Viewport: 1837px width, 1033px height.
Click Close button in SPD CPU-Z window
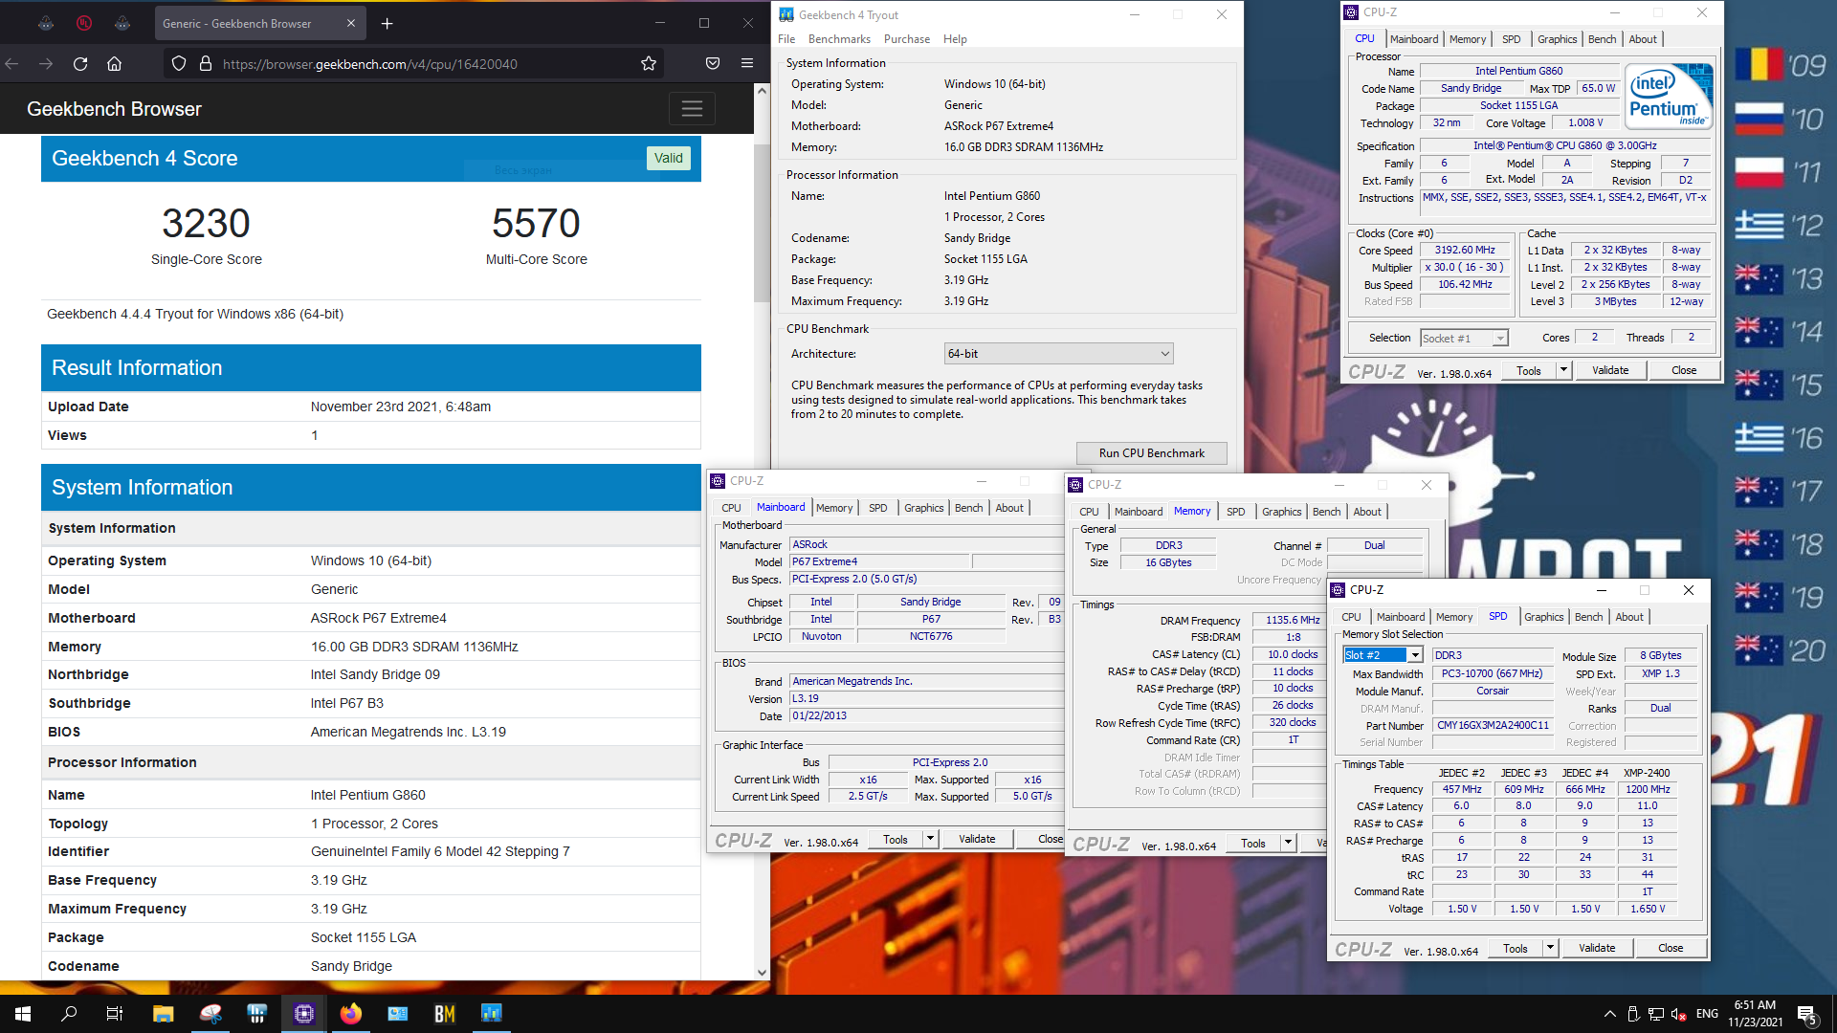click(1671, 948)
